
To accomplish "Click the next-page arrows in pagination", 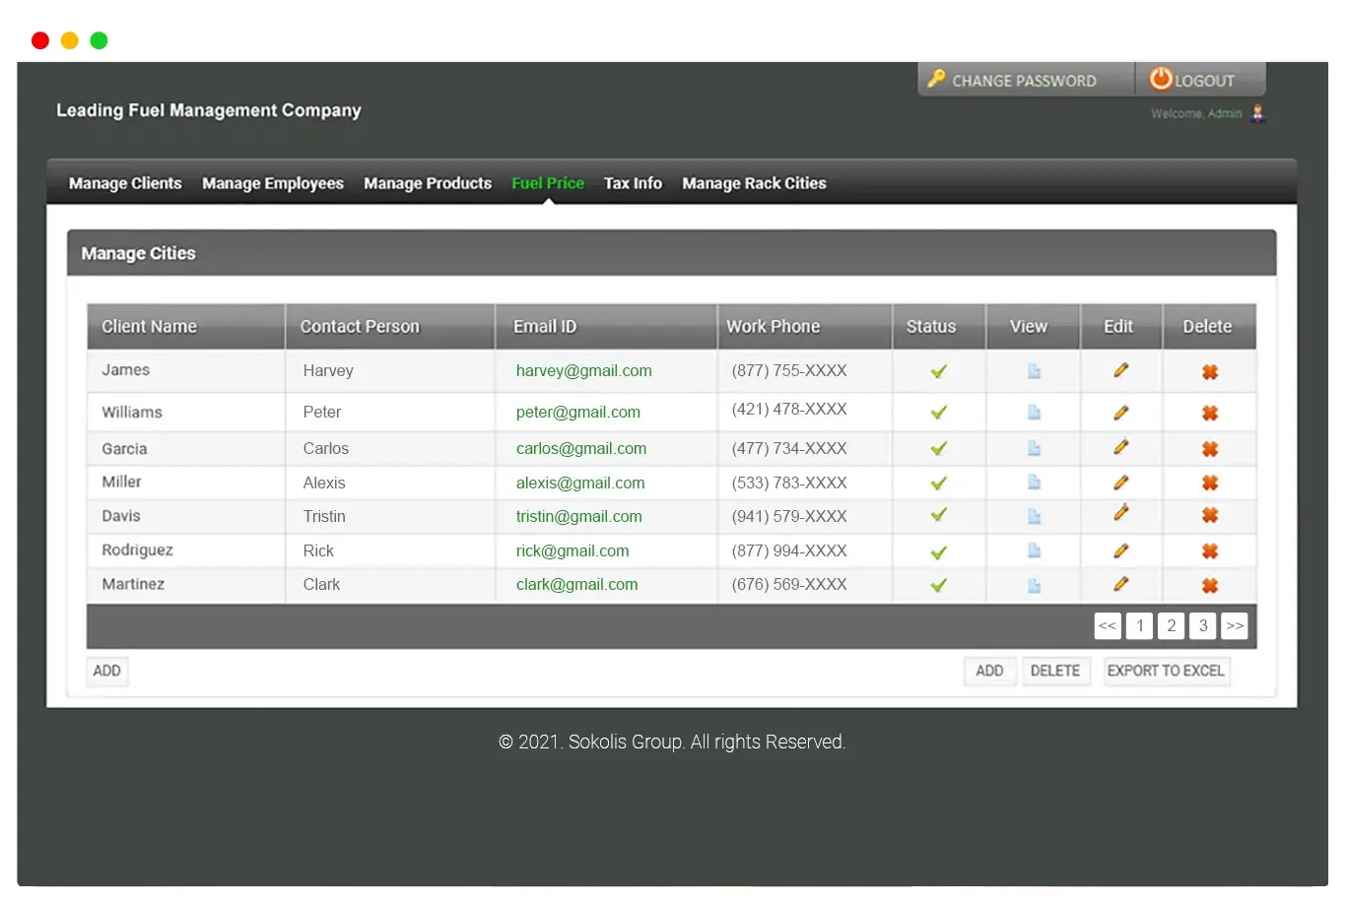I will coord(1234,625).
